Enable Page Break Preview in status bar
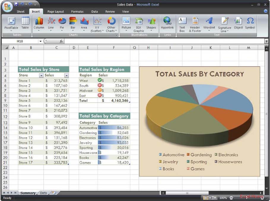The width and height of the screenshot is (270, 201). click(x=215, y=197)
